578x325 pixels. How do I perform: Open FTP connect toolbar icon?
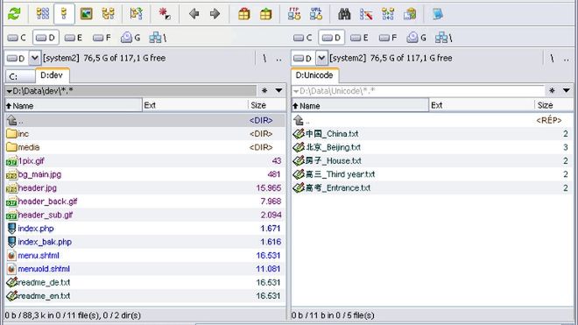point(293,14)
